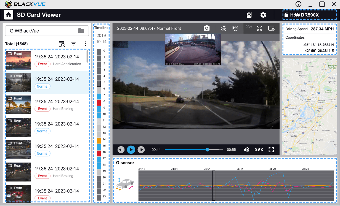
Task: Select hour 8 red timeline block
Action: [x=99, y=101]
